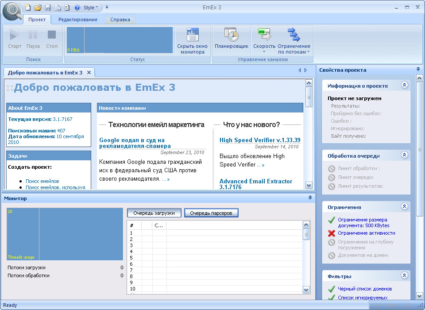The height and width of the screenshot is (310, 425).
Task: Click the C... column header in queue
Action: [159, 225]
